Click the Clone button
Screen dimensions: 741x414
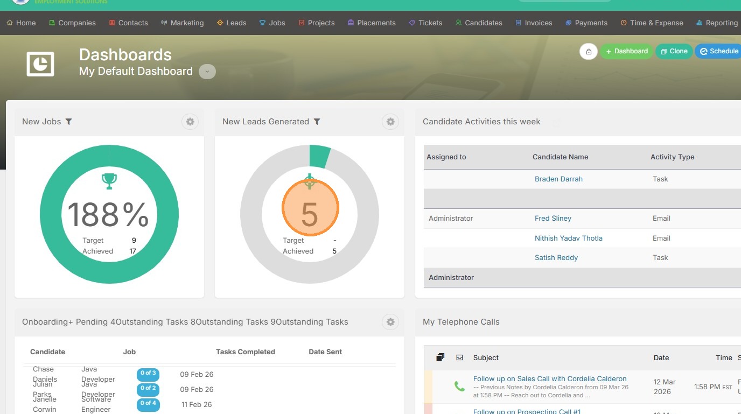pyautogui.click(x=674, y=51)
